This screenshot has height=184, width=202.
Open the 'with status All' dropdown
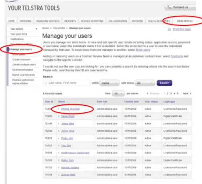pyautogui.click(x=145, y=83)
